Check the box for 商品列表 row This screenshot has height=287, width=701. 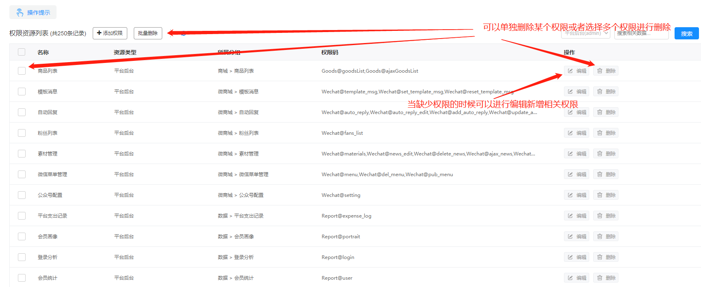coord(22,71)
